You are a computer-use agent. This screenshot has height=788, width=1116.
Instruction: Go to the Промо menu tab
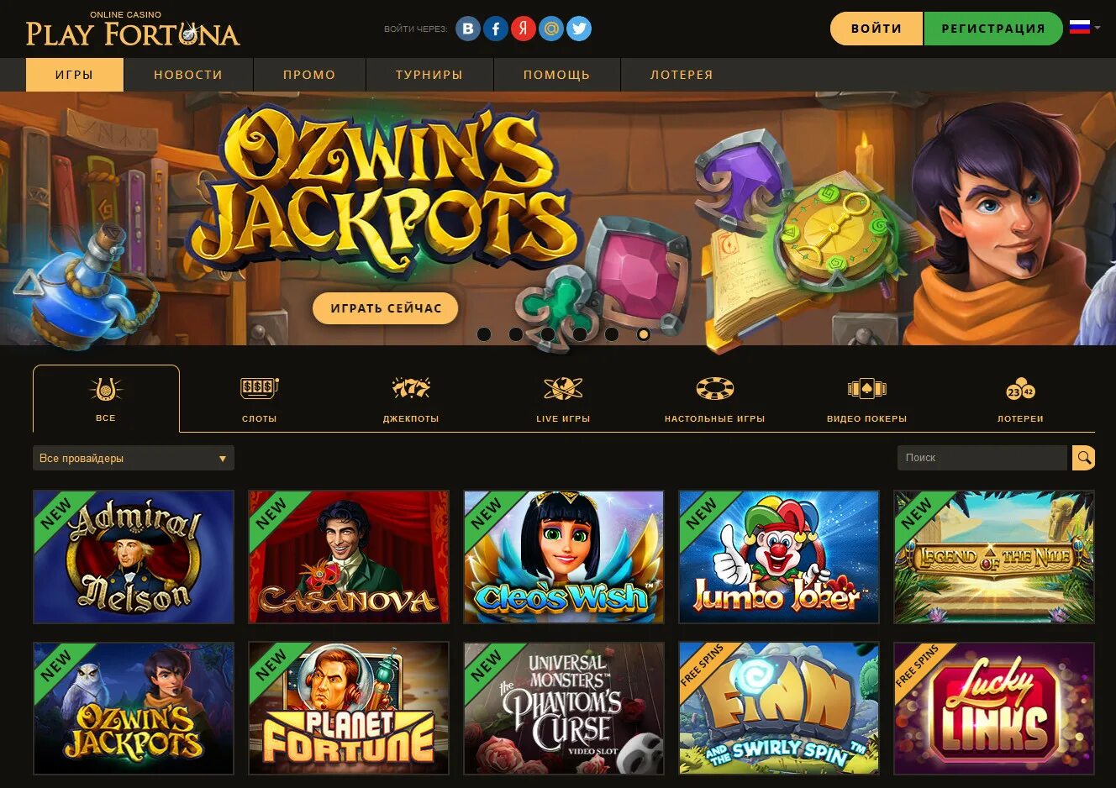(x=309, y=75)
